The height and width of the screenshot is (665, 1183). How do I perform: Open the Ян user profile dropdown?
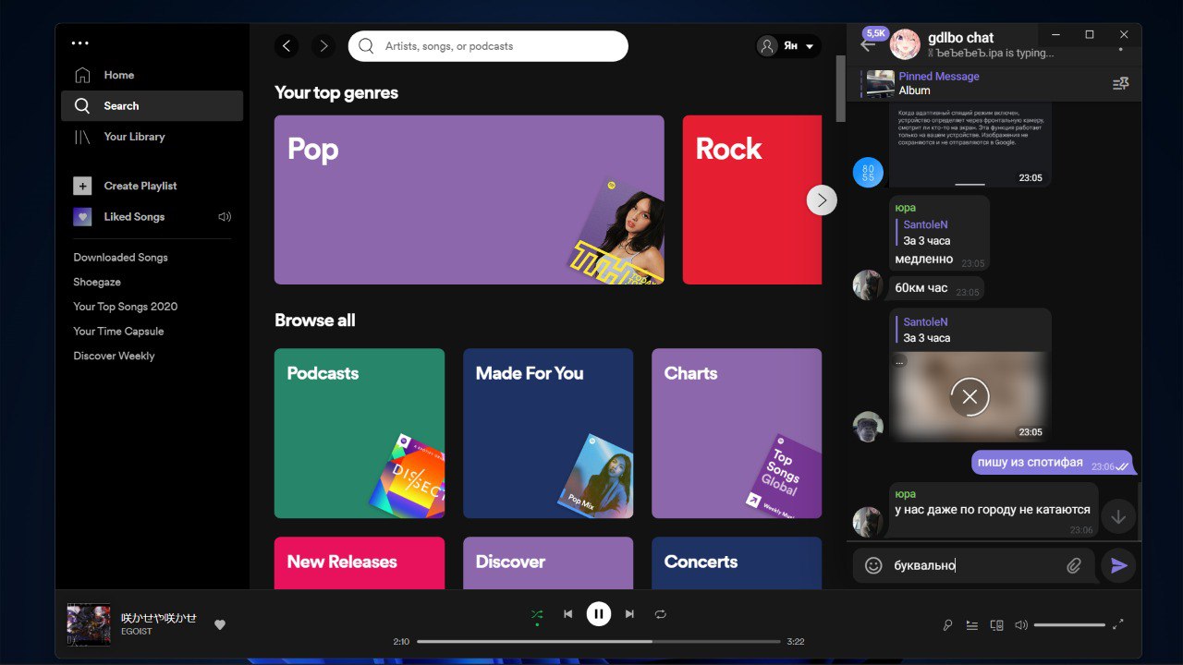click(788, 46)
